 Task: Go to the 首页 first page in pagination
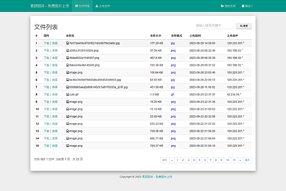pos(165,160)
